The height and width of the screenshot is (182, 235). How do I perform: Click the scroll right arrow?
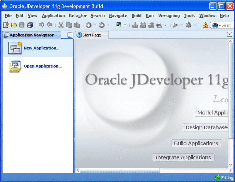point(230,170)
